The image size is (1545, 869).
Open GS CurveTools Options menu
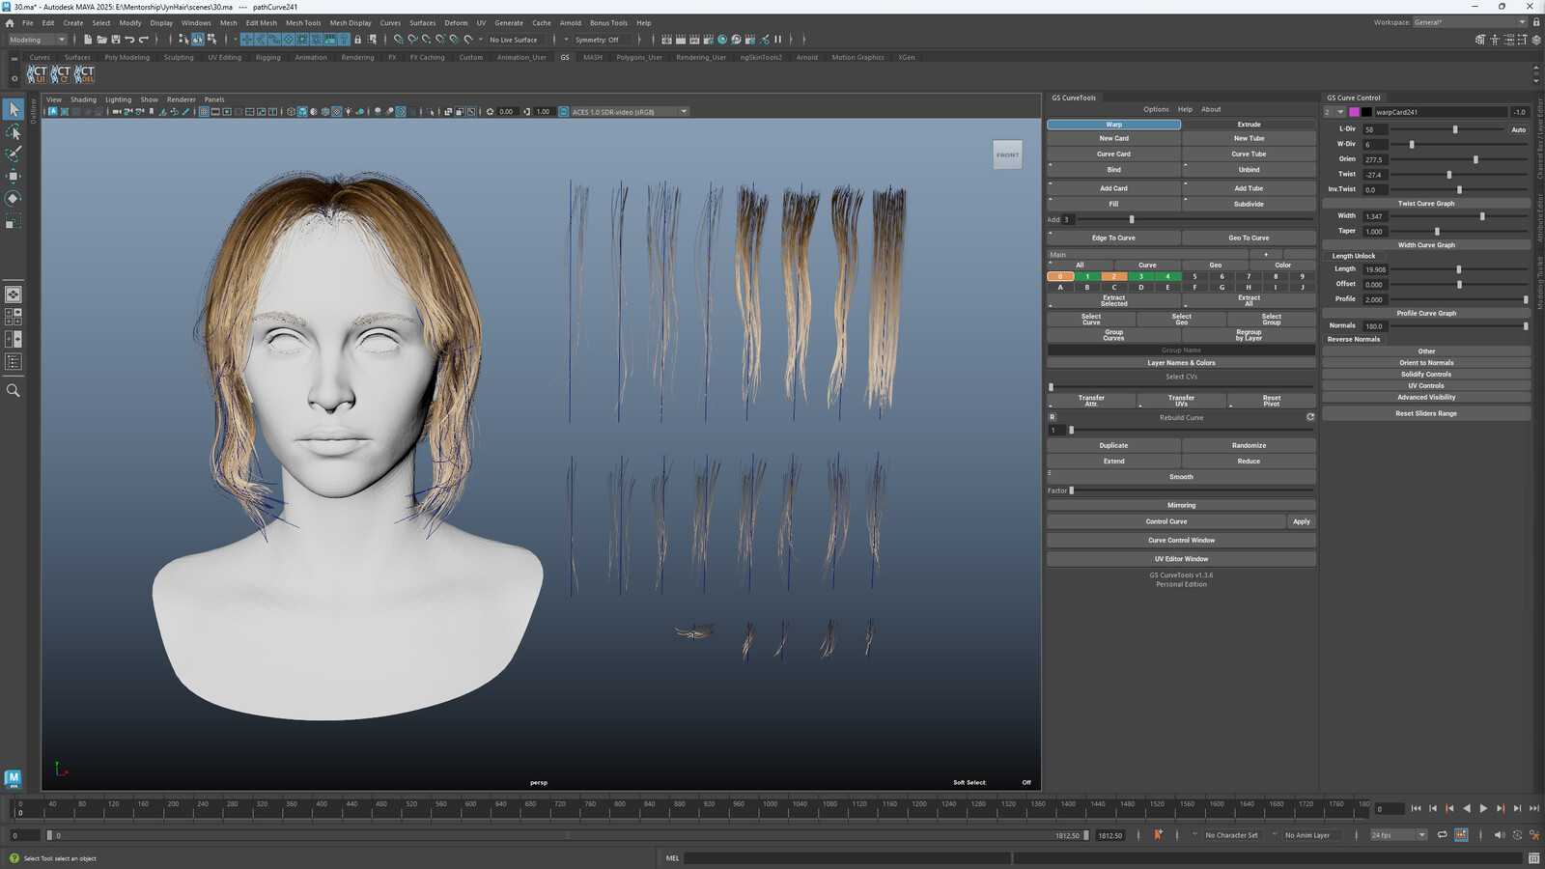[x=1156, y=109]
